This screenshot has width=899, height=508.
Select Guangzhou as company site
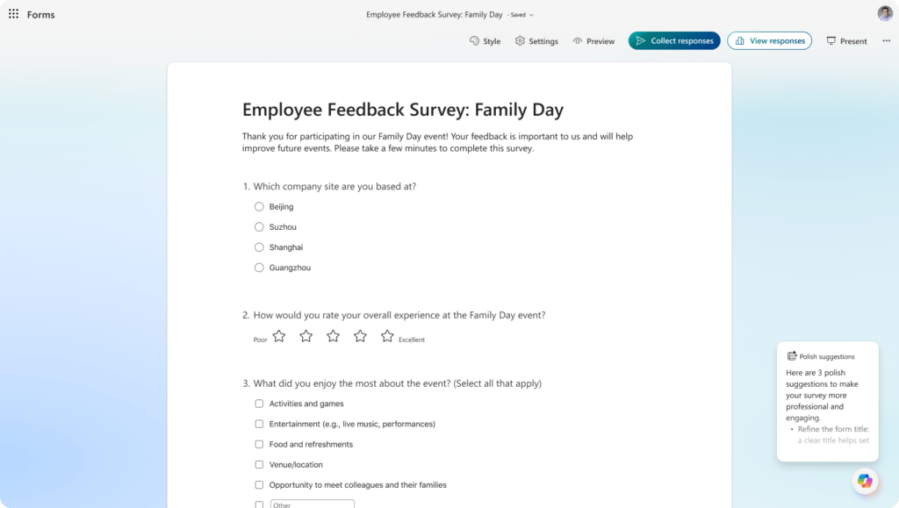259,268
